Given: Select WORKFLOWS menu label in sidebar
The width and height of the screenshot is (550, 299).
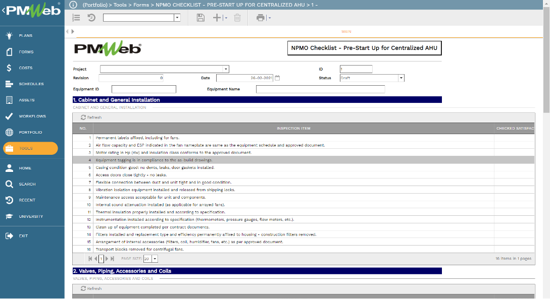Looking at the screenshot, I should tap(32, 116).
